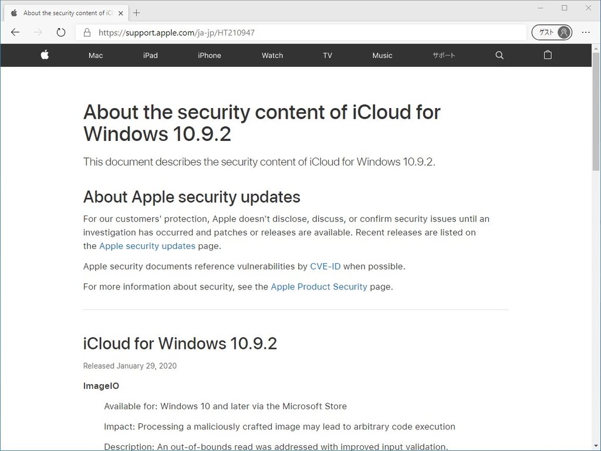Follow the Apple security updates link

tap(147, 246)
